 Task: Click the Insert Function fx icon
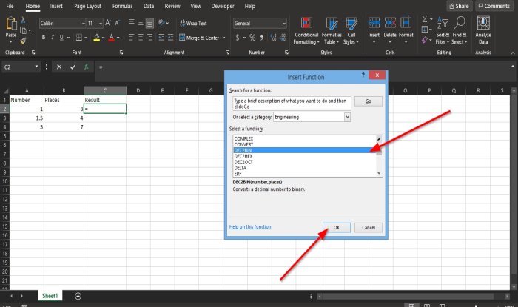[x=86, y=67]
